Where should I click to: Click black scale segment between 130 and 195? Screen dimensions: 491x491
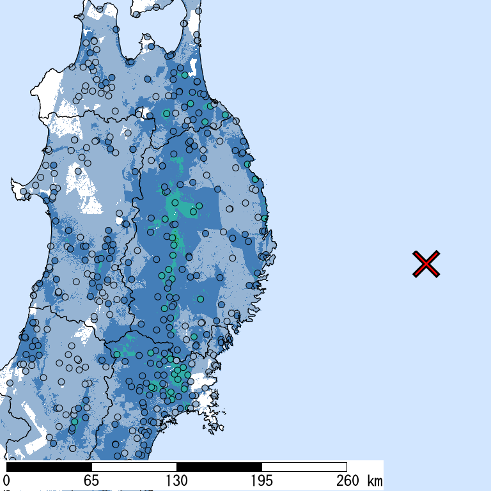tap(219, 467)
